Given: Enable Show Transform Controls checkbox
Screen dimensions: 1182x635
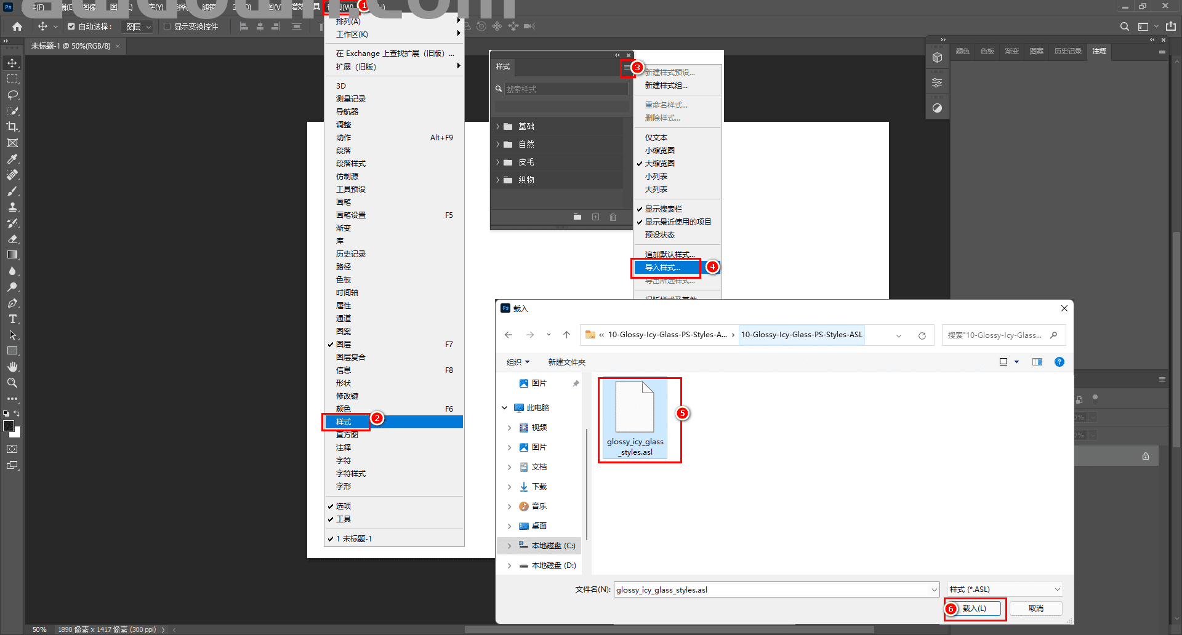Looking at the screenshot, I should (x=167, y=26).
